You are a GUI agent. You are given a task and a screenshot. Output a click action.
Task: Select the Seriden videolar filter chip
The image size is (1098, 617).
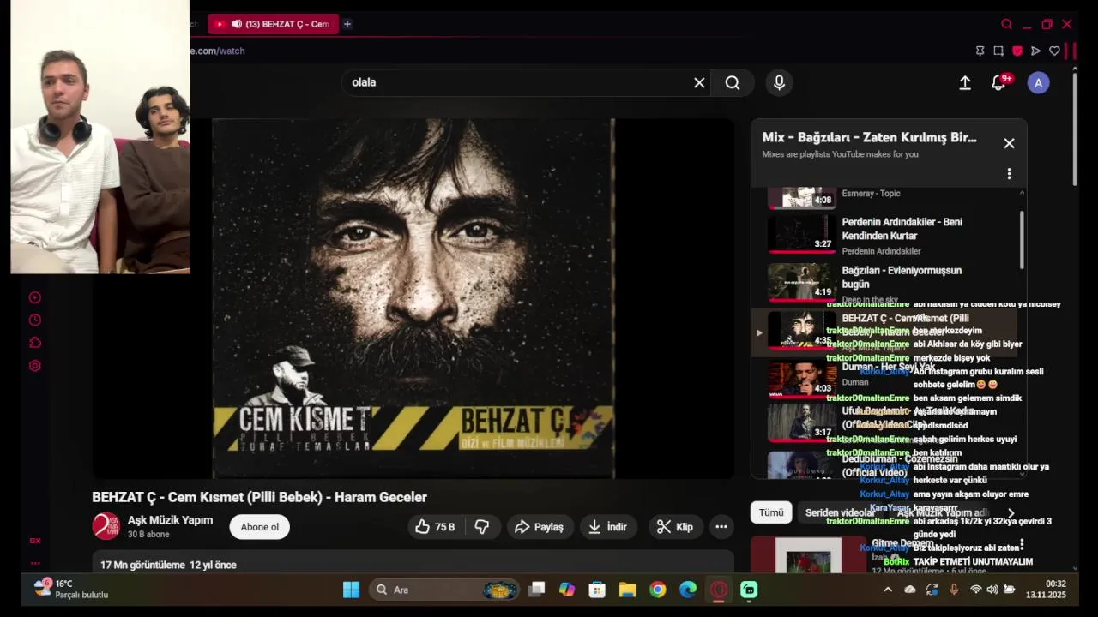click(840, 512)
